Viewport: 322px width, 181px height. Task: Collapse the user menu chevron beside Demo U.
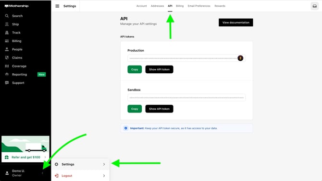42,173
